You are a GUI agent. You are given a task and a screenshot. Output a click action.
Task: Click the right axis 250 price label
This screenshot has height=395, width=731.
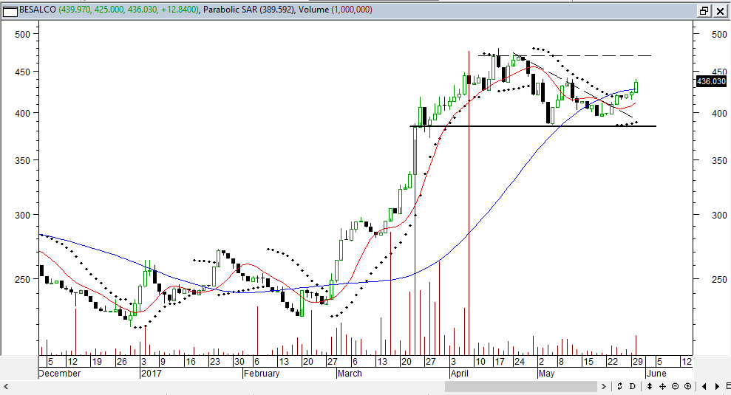click(719, 280)
